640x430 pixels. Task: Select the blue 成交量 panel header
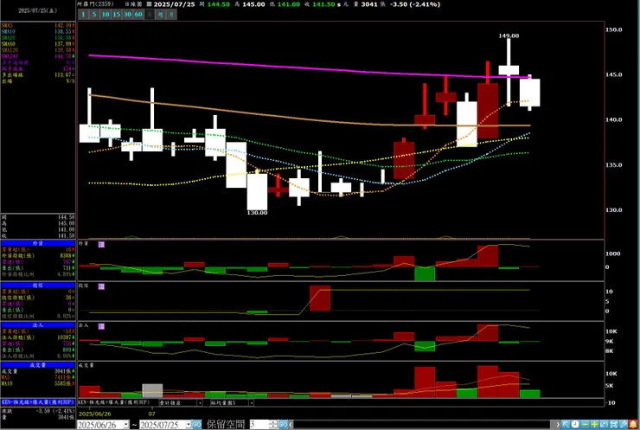[x=38, y=365]
